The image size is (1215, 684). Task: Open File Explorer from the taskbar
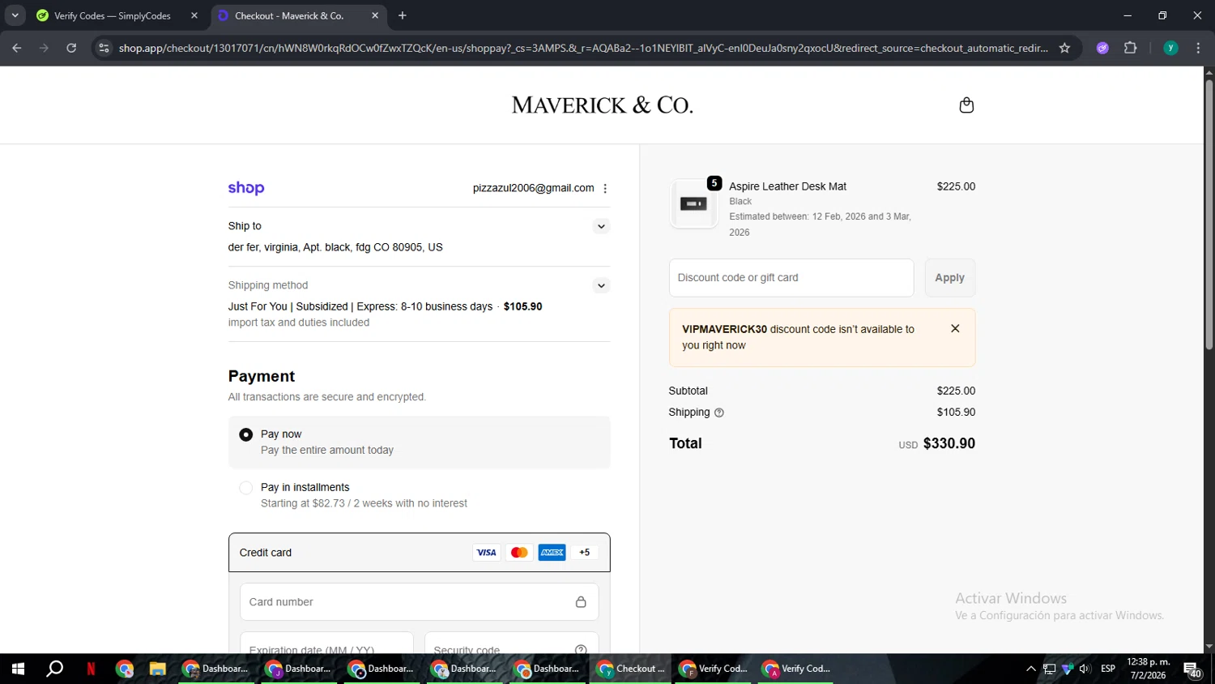coord(157,669)
